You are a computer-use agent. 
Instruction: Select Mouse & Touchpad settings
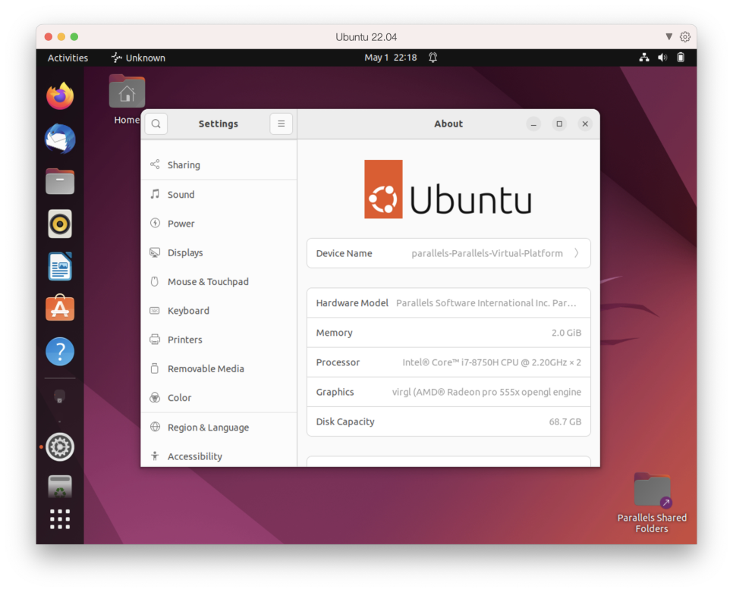(219, 281)
